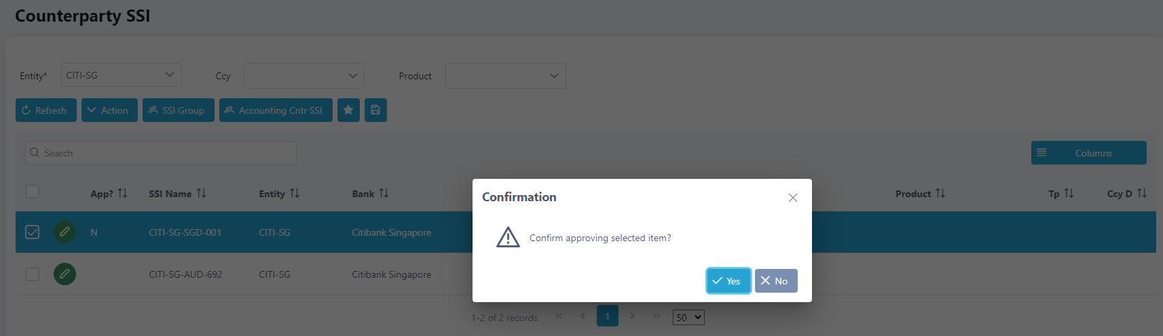
Task: Click into the Search input field
Action: pos(161,153)
